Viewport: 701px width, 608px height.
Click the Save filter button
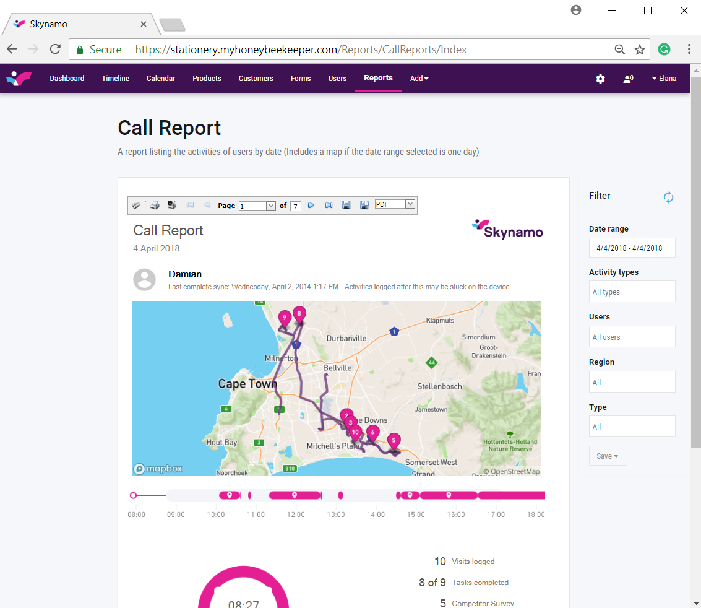pyautogui.click(x=607, y=456)
